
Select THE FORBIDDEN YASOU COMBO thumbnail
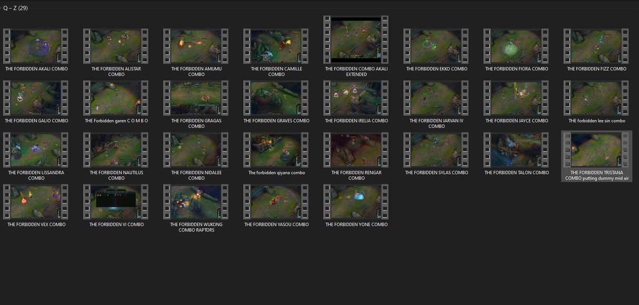[x=276, y=202]
